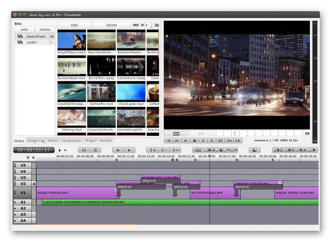This screenshot has width=331, height=242.
Task: Switch to the Filters tab
Action: point(53,141)
